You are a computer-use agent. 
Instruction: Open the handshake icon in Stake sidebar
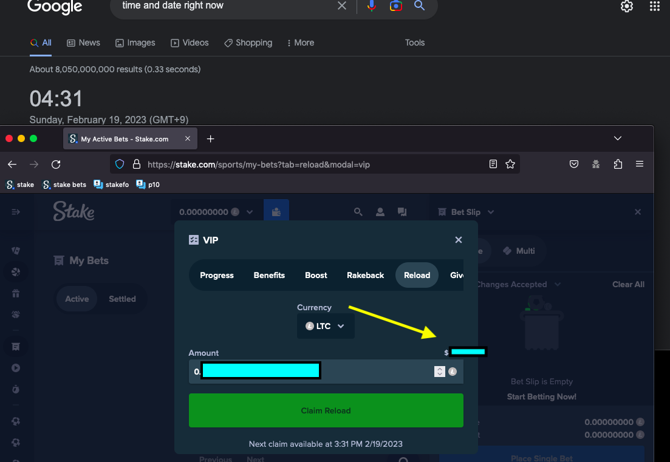coord(16,314)
